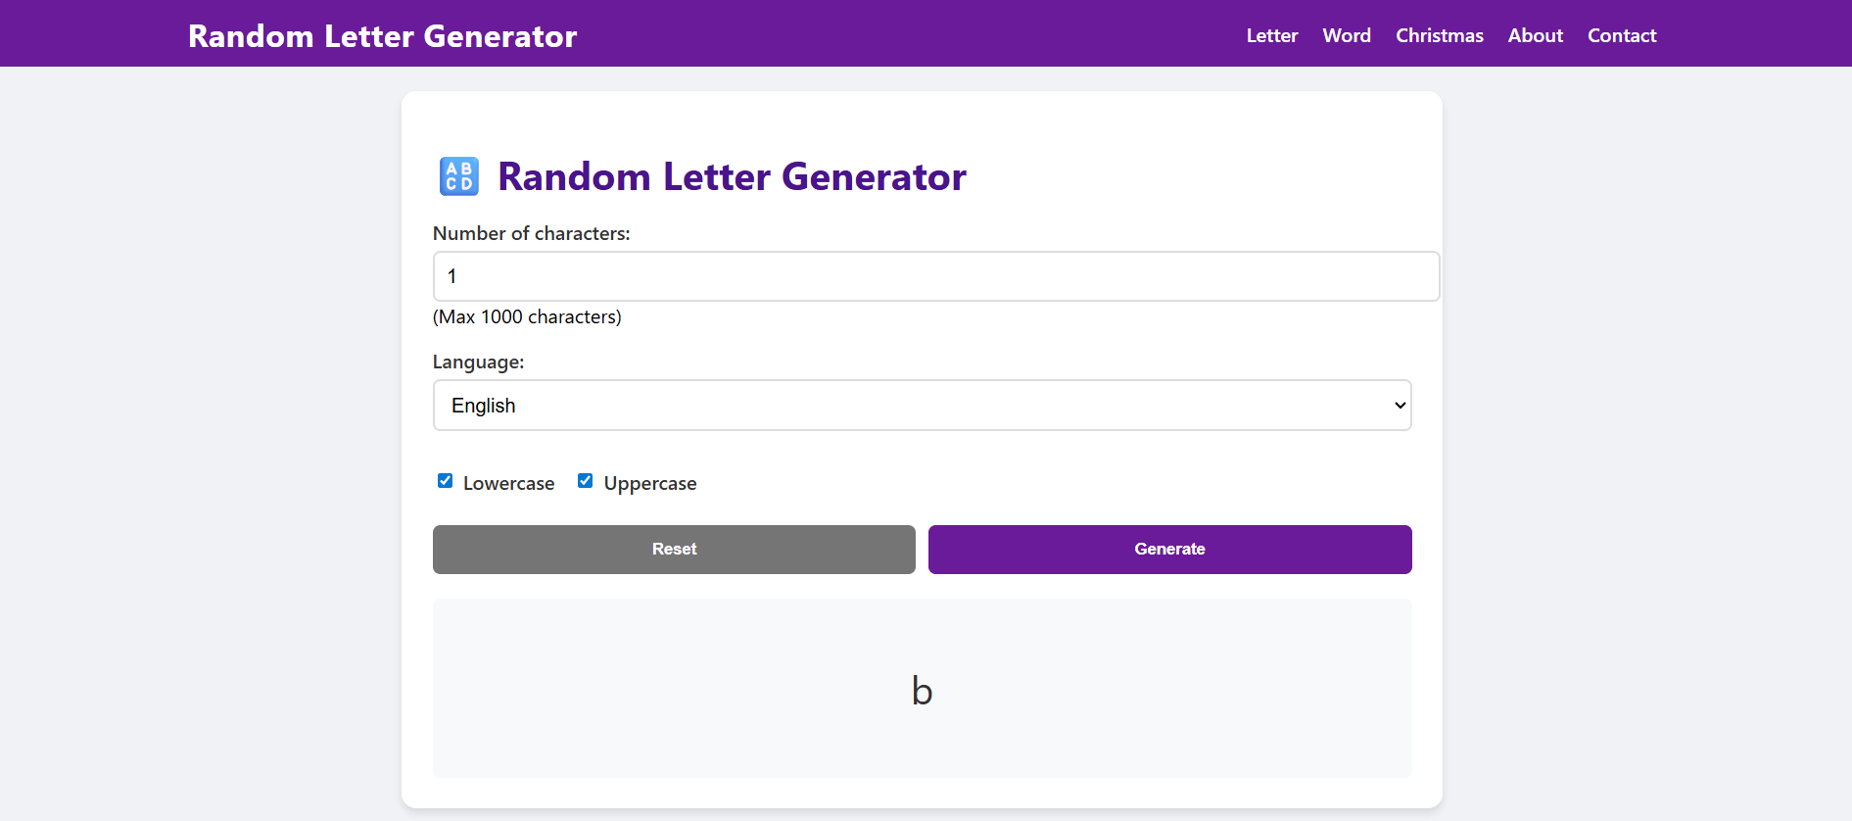1852x821 pixels.
Task: Uncheck the Lowercase checkbox
Action: point(446,481)
